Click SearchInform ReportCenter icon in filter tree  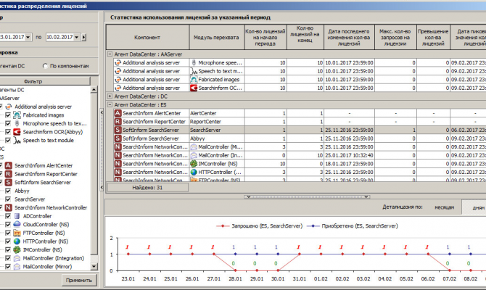[9, 174]
